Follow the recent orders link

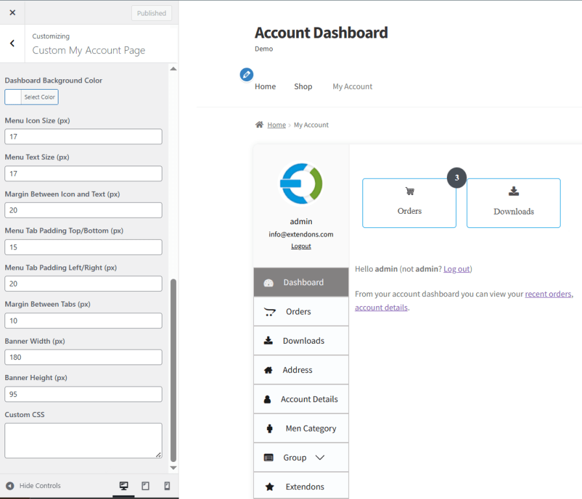coord(548,294)
